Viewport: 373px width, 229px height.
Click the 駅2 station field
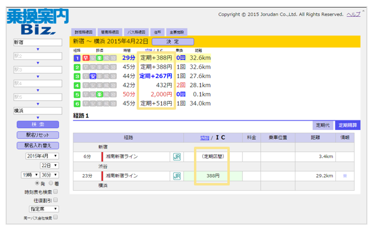[38, 56]
